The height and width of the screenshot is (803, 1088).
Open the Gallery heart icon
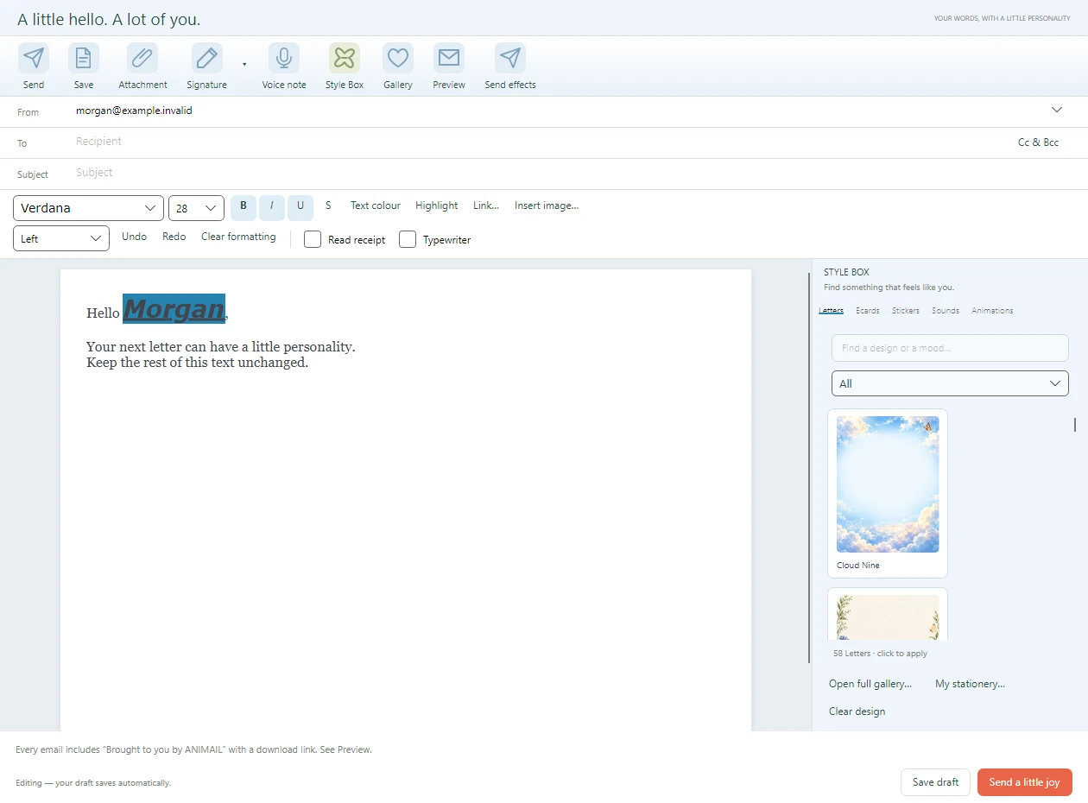pyautogui.click(x=398, y=58)
